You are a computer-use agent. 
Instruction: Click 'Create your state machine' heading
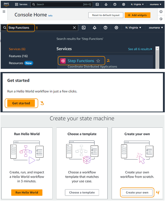coord(82,118)
